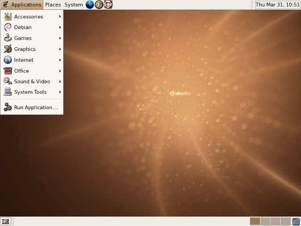Open the Accessories menu entry
This screenshot has height=226, width=301.
pos(32,16)
